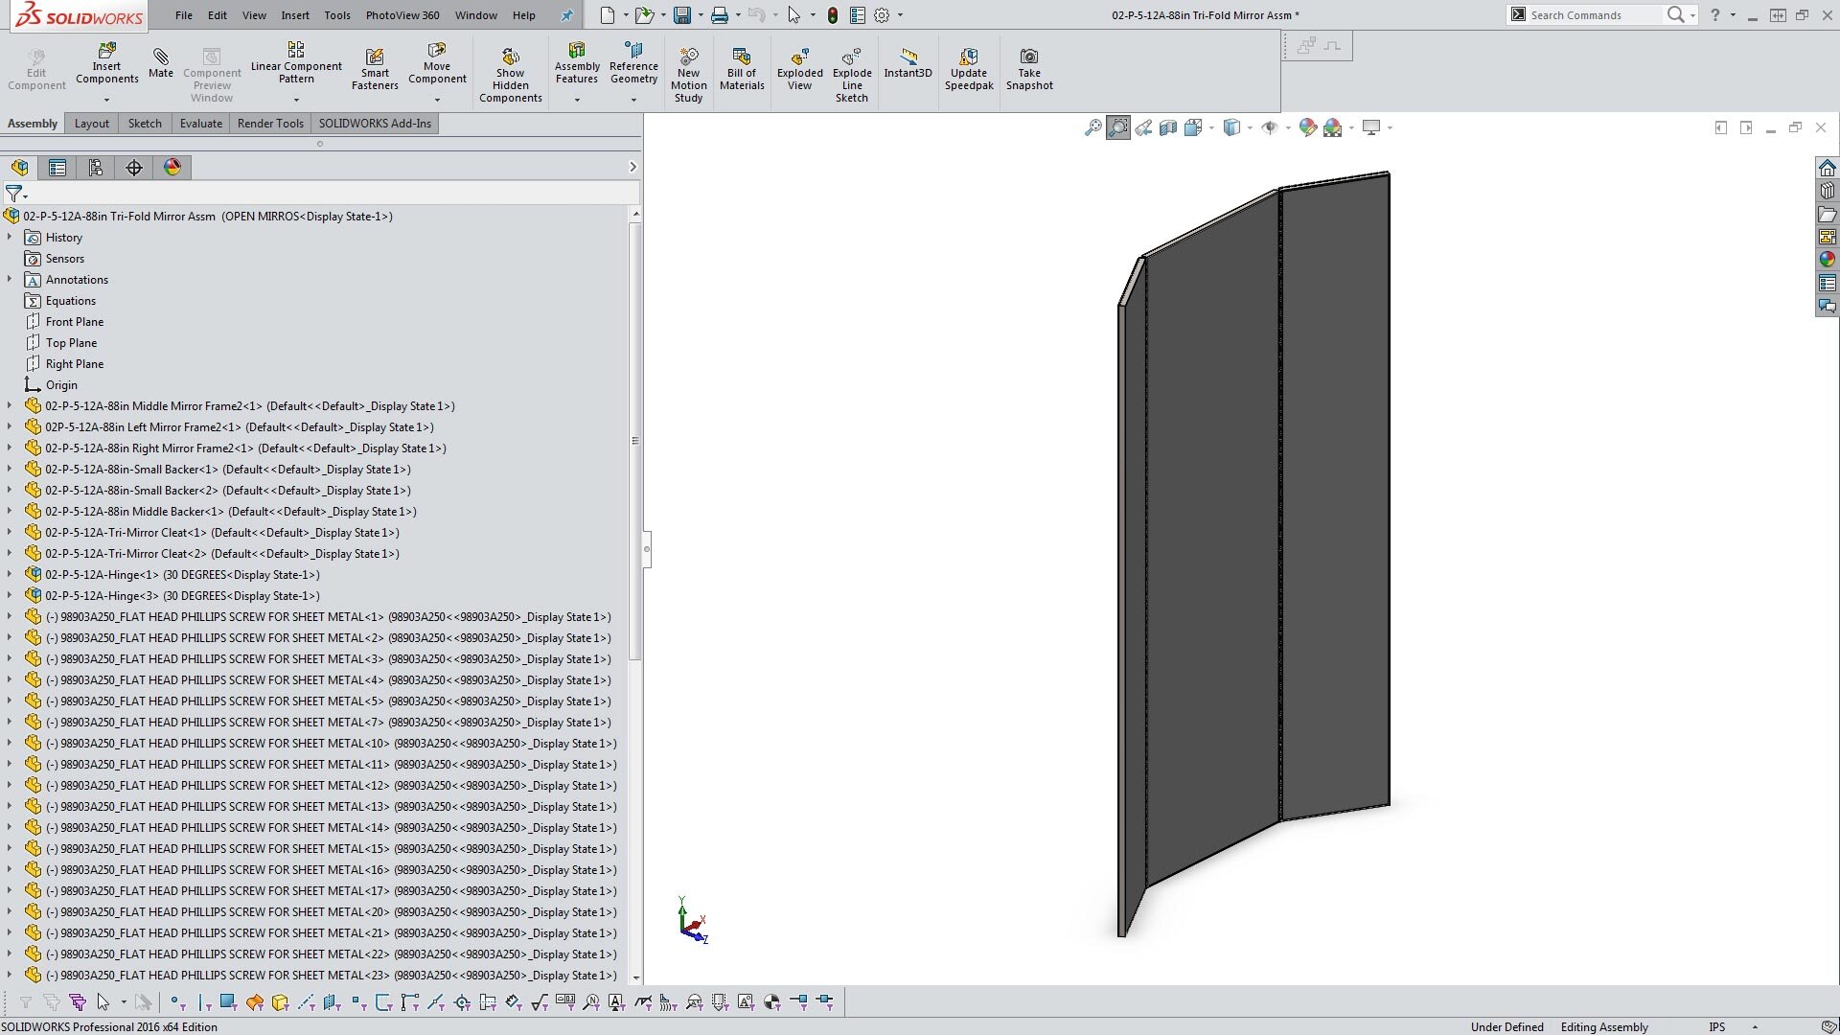Viewport: 1840px width, 1035px height.
Task: Select the Front Plane item
Action: click(75, 321)
